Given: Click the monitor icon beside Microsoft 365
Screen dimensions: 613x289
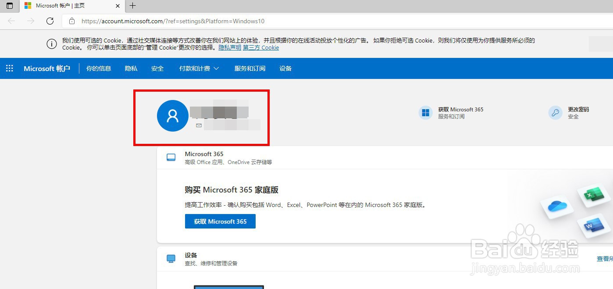Looking at the screenshot, I should (x=171, y=157).
